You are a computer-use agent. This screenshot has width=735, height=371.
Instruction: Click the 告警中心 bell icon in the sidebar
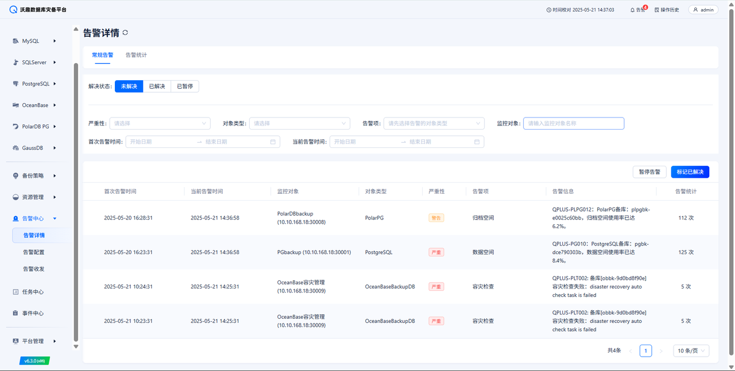(16, 218)
